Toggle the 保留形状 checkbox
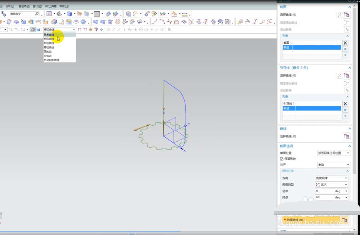Viewport: 360px width, 235px height. 282,159
